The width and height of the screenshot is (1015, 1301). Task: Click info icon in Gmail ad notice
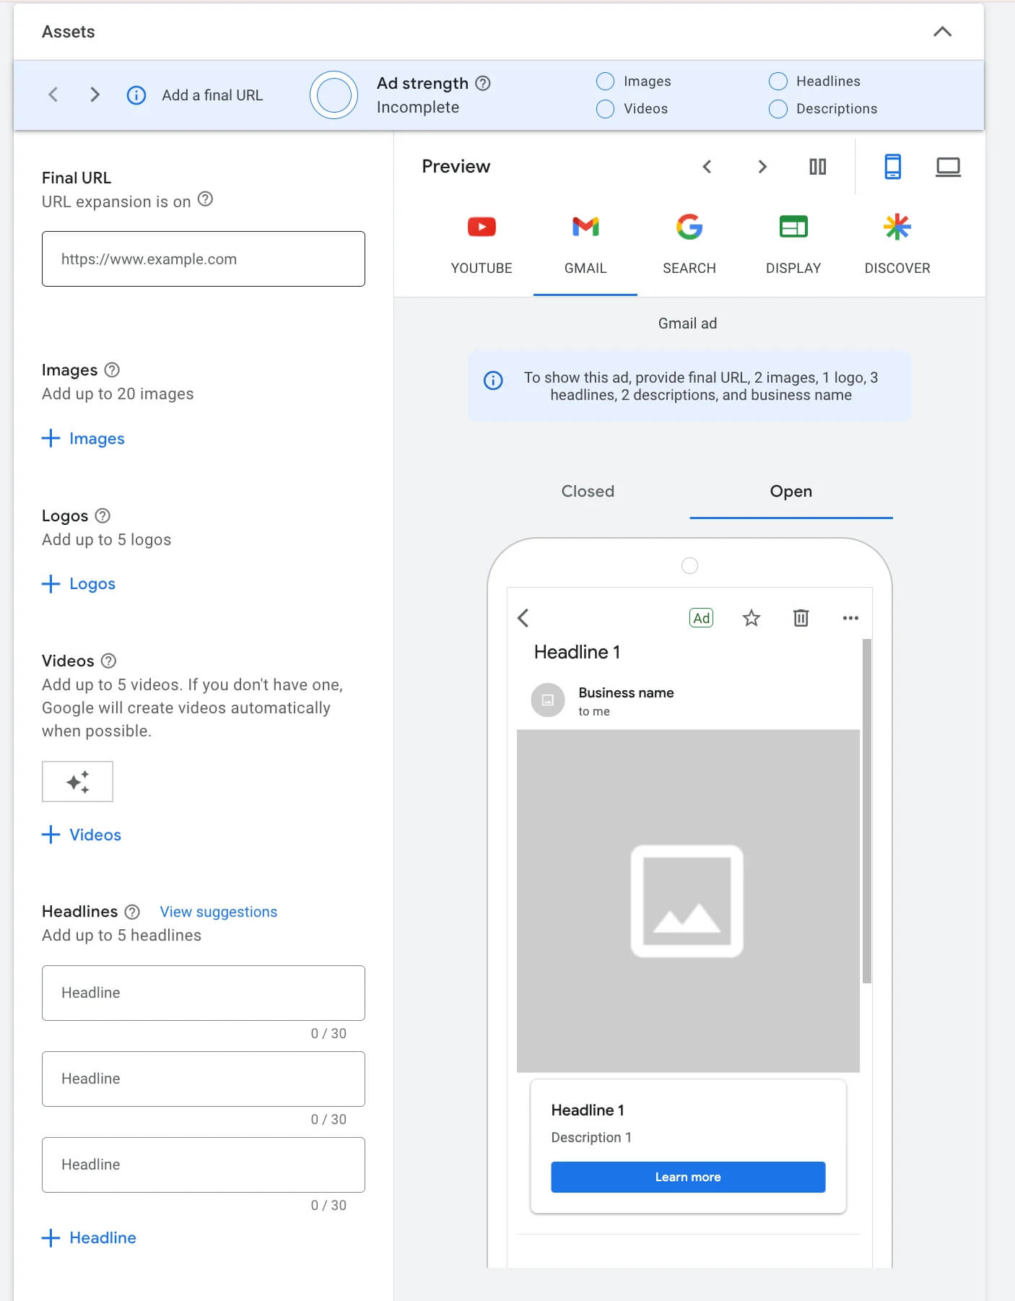click(x=493, y=380)
